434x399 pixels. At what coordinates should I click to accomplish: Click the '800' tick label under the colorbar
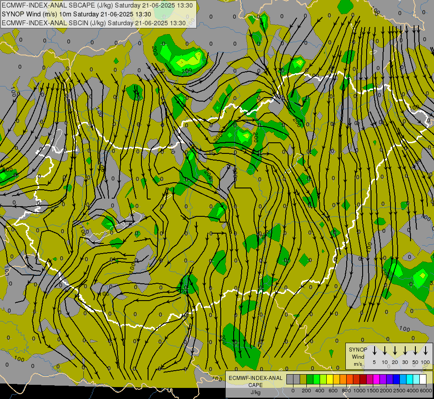(346, 391)
